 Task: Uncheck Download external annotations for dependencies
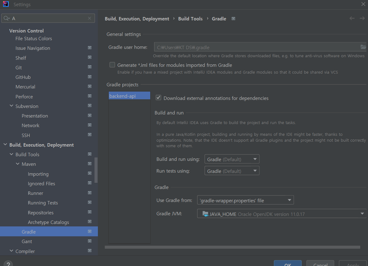pos(158,98)
